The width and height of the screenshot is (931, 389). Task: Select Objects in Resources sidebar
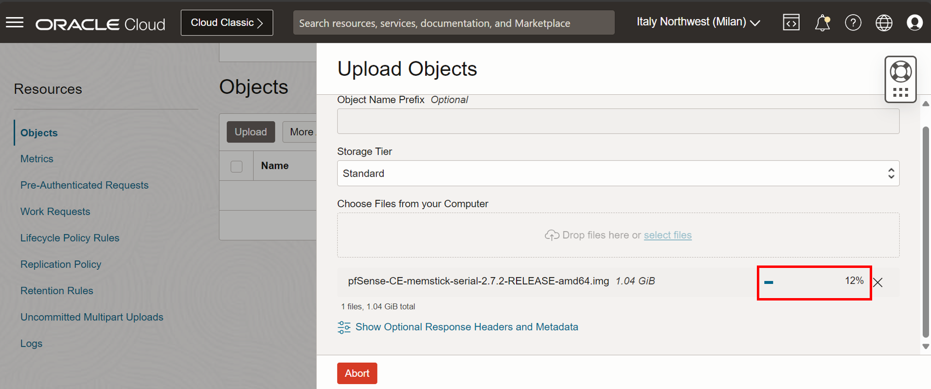pyautogui.click(x=39, y=133)
